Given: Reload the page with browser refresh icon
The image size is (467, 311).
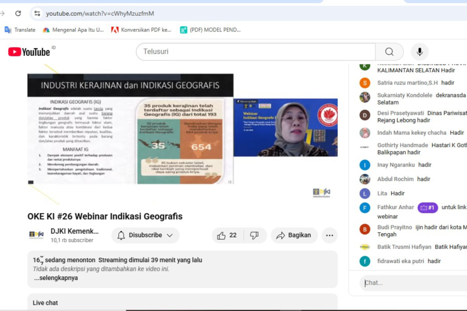Looking at the screenshot, I should [x=18, y=13].
